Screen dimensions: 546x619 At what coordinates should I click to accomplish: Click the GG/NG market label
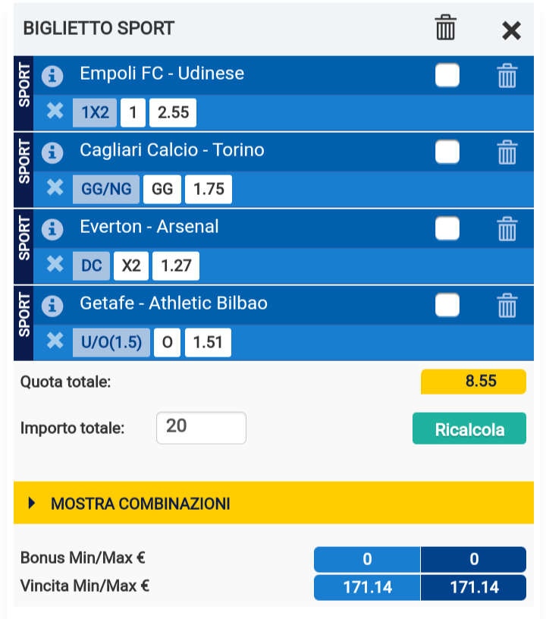(106, 190)
